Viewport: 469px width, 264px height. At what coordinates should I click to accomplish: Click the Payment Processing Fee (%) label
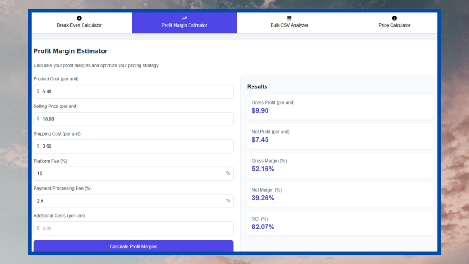(63, 189)
